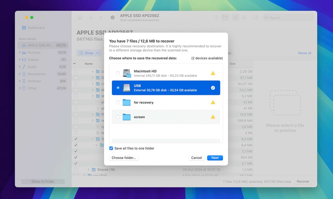Uncheck Save all files to one folder
333x199 pixels.
coord(111,148)
